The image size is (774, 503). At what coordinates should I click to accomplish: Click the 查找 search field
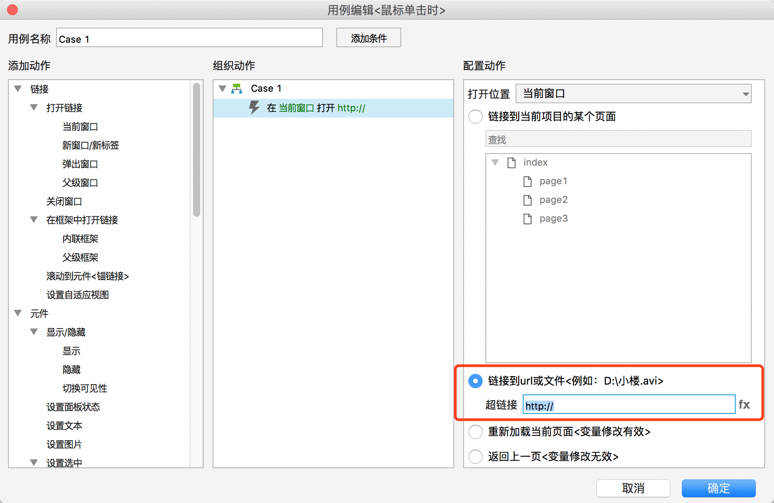[x=618, y=139]
